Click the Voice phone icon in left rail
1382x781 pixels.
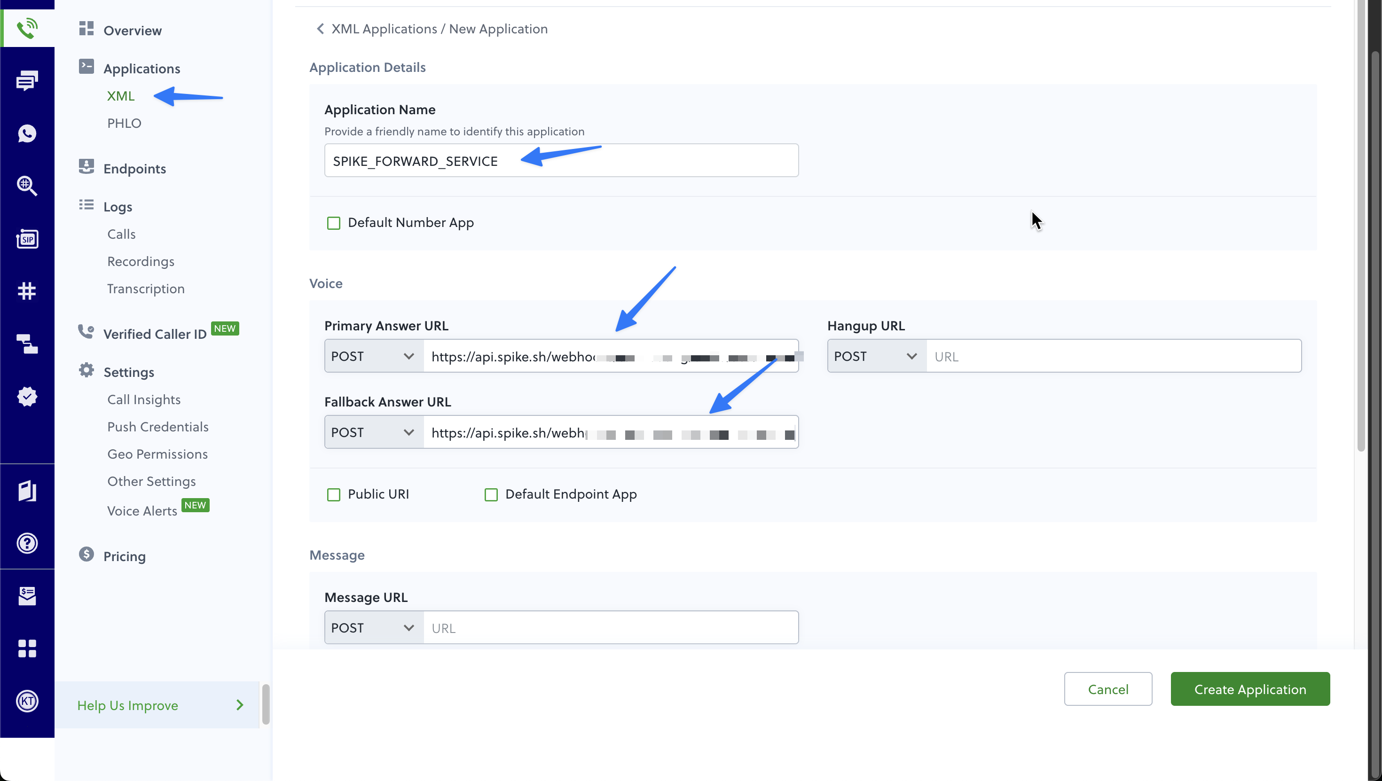(27, 28)
